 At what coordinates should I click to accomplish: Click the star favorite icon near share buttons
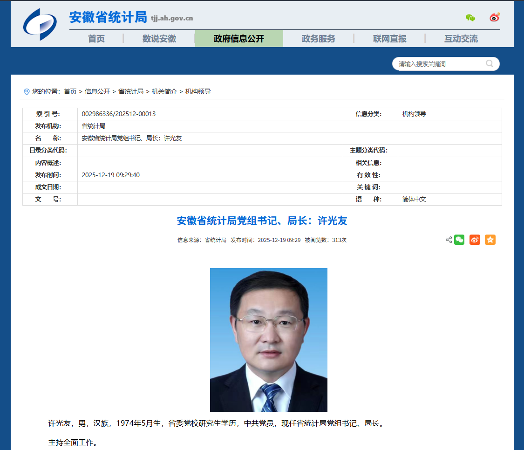(x=490, y=240)
